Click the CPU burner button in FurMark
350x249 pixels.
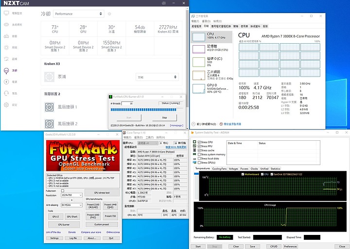click(x=64, y=224)
